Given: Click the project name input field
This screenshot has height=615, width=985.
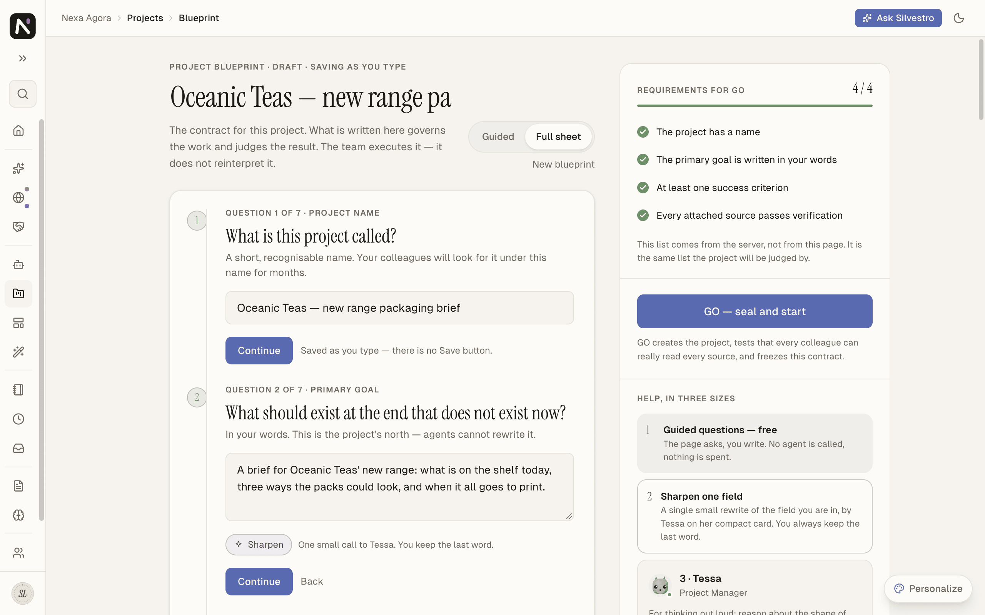Looking at the screenshot, I should point(400,308).
